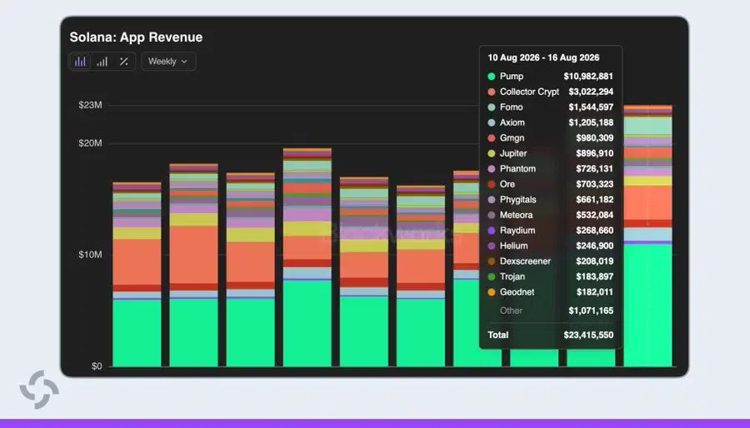Click the Raydium purple legend dot
This screenshot has width=750, height=428.
point(491,231)
